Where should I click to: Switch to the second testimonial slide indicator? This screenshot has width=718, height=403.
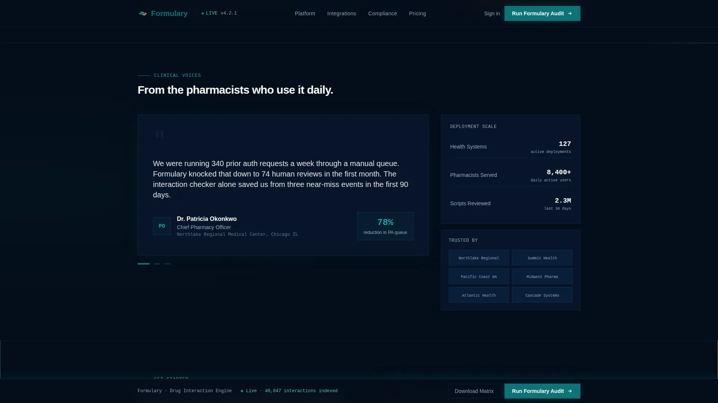(157, 264)
